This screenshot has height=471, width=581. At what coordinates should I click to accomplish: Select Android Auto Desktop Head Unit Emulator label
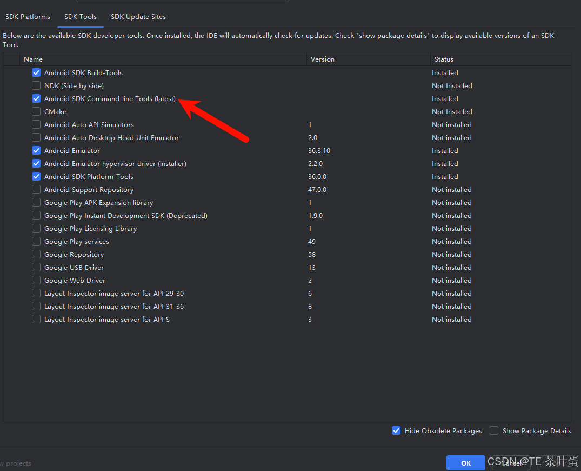111,137
